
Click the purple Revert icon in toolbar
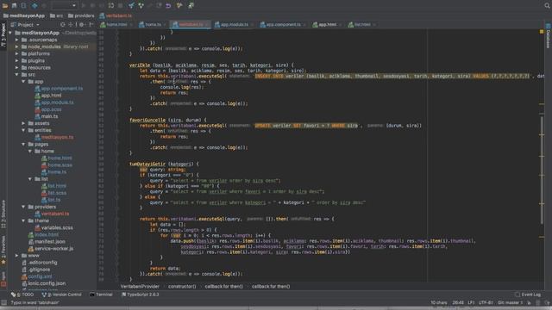[168, 6]
